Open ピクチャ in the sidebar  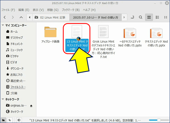click(12, 56)
